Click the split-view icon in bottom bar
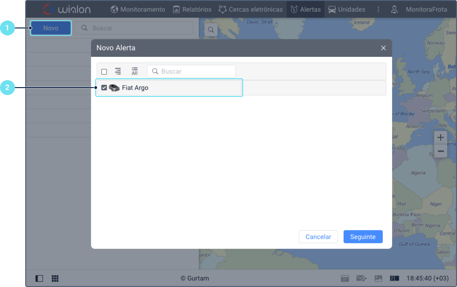Screen dimensions: 457x287 (394, 278)
